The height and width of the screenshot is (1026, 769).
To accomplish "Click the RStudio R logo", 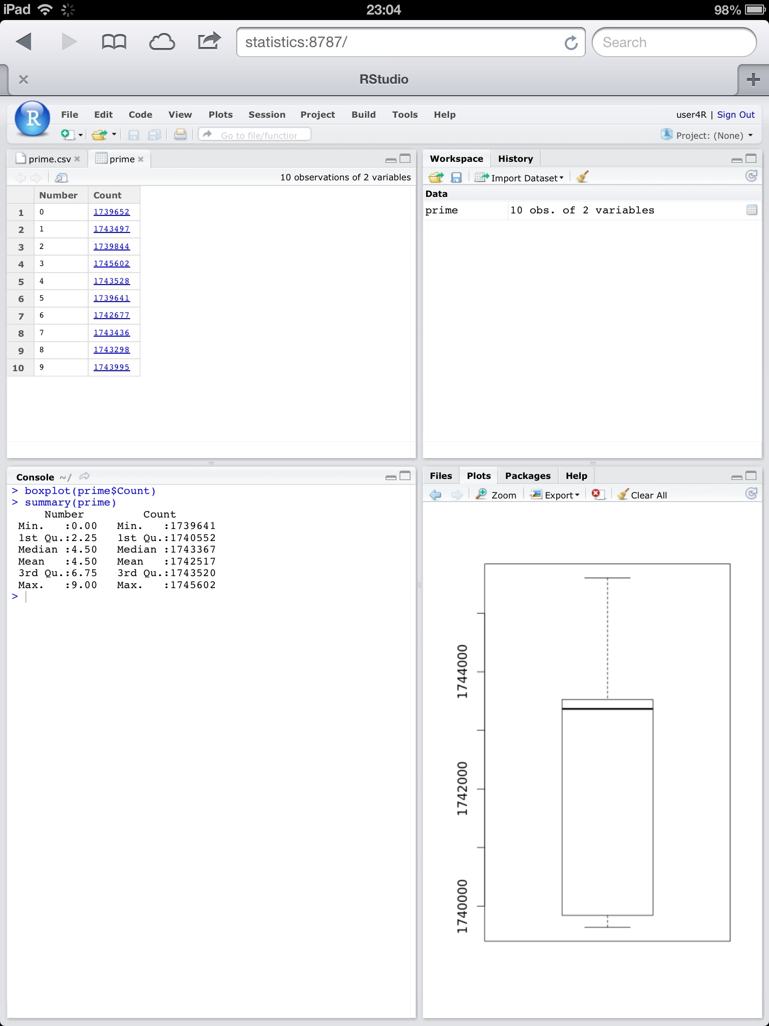I will (33, 119).
